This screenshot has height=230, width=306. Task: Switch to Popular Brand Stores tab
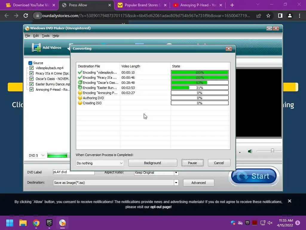142,5
